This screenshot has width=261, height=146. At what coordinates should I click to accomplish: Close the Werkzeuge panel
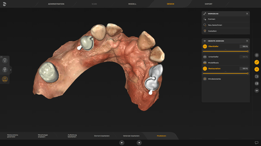click(247, 14)
